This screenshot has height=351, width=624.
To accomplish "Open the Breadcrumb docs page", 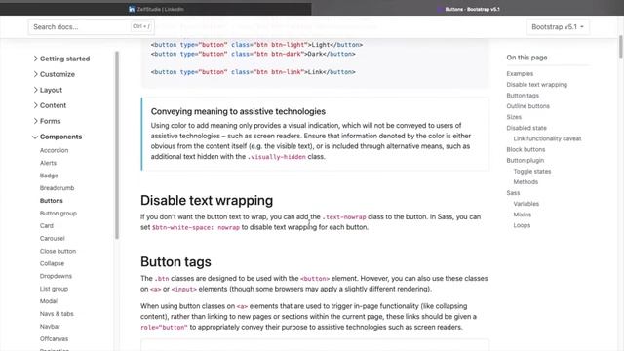I will pyautogui.click(x=57, y=188).
